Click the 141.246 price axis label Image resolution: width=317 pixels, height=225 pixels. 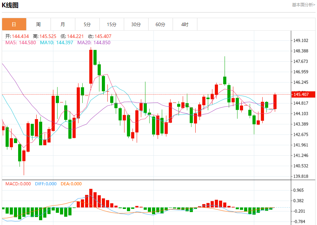click(301, 155)
